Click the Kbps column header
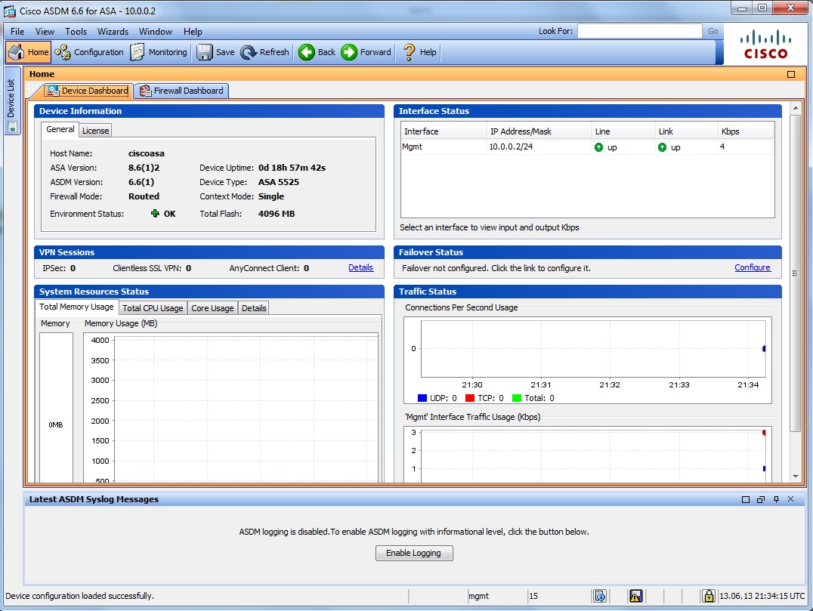Viewport: 813px width, 611px height. pos(745,131)
